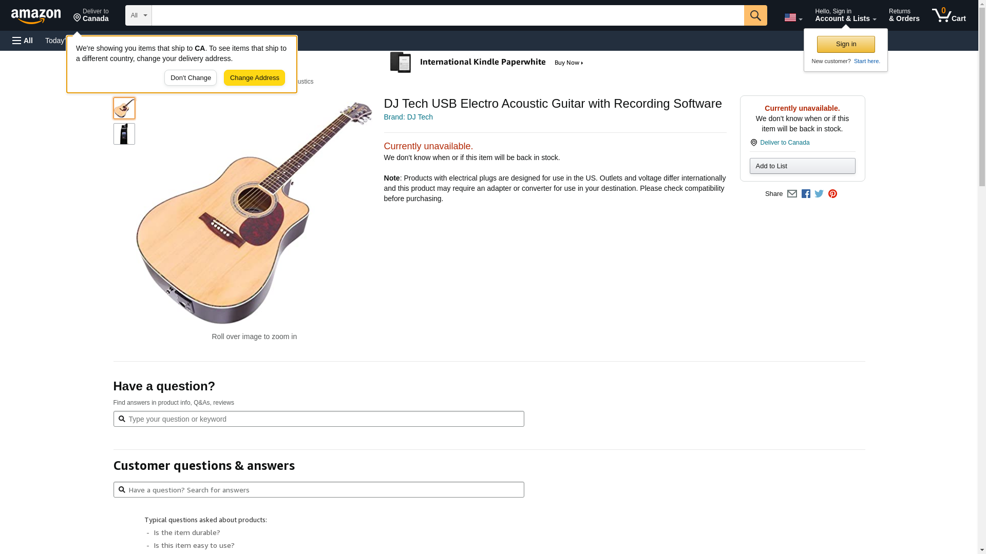Image resolution: width=986 pixels, height=554 pixels.
Task: Focus the question or keyword field
Action: 324,419
